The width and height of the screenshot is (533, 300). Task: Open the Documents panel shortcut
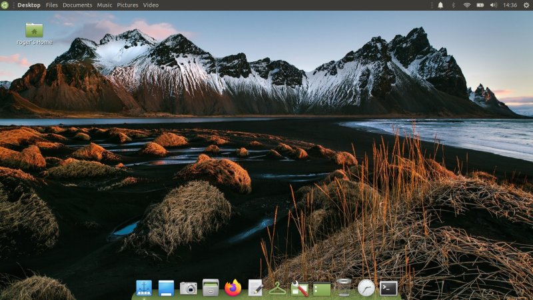(77, 5)
